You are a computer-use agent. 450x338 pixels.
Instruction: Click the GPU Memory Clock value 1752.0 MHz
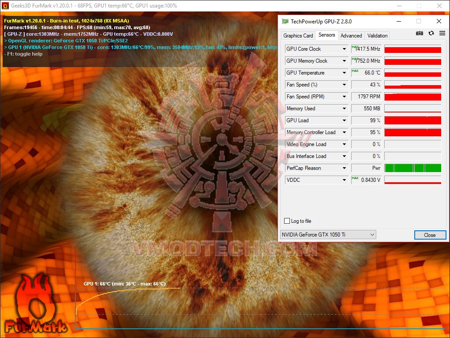(367, 61)
